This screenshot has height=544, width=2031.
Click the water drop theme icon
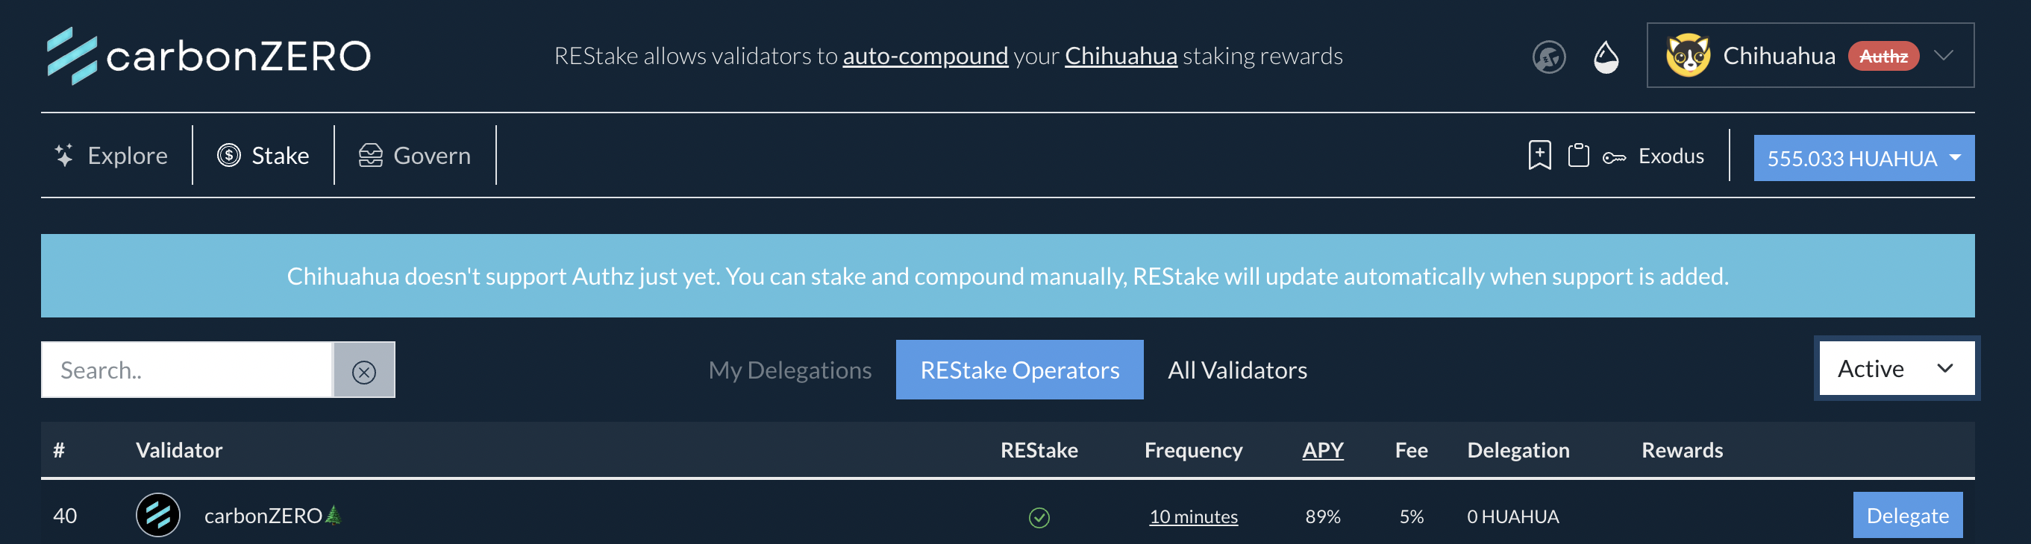pos(1605,57)
